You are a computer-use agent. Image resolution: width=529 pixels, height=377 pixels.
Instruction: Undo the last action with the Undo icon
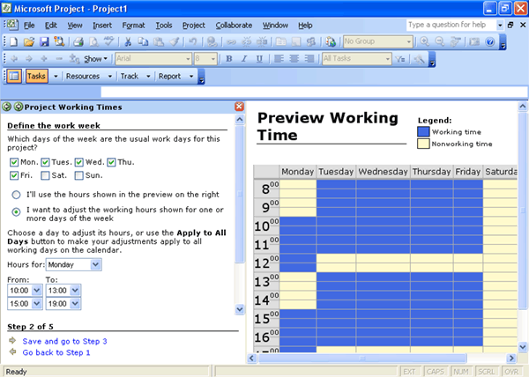click(x=193, y=41)
